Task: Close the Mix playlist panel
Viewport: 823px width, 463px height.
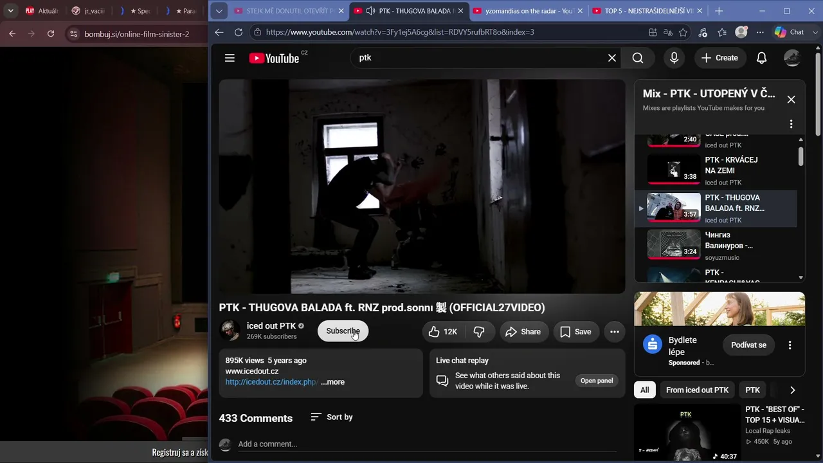Action: (x=791, y=100)
